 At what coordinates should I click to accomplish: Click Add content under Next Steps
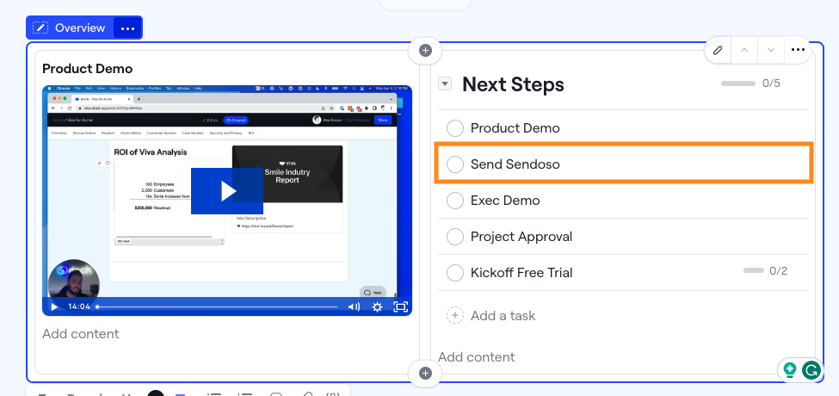476,357
